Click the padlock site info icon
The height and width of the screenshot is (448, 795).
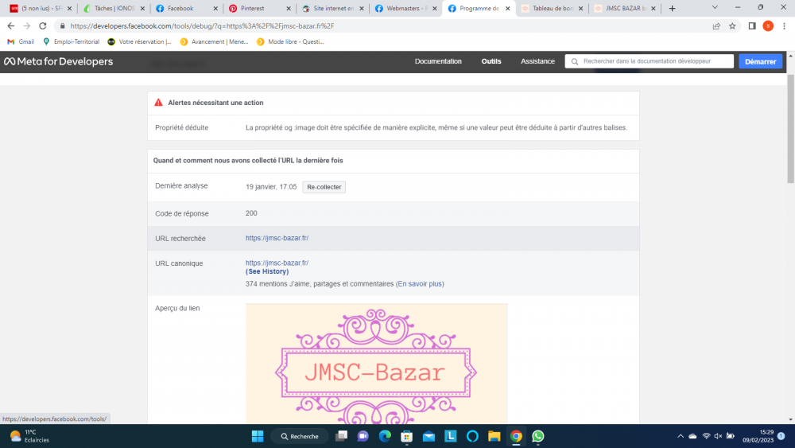point(62,26)
